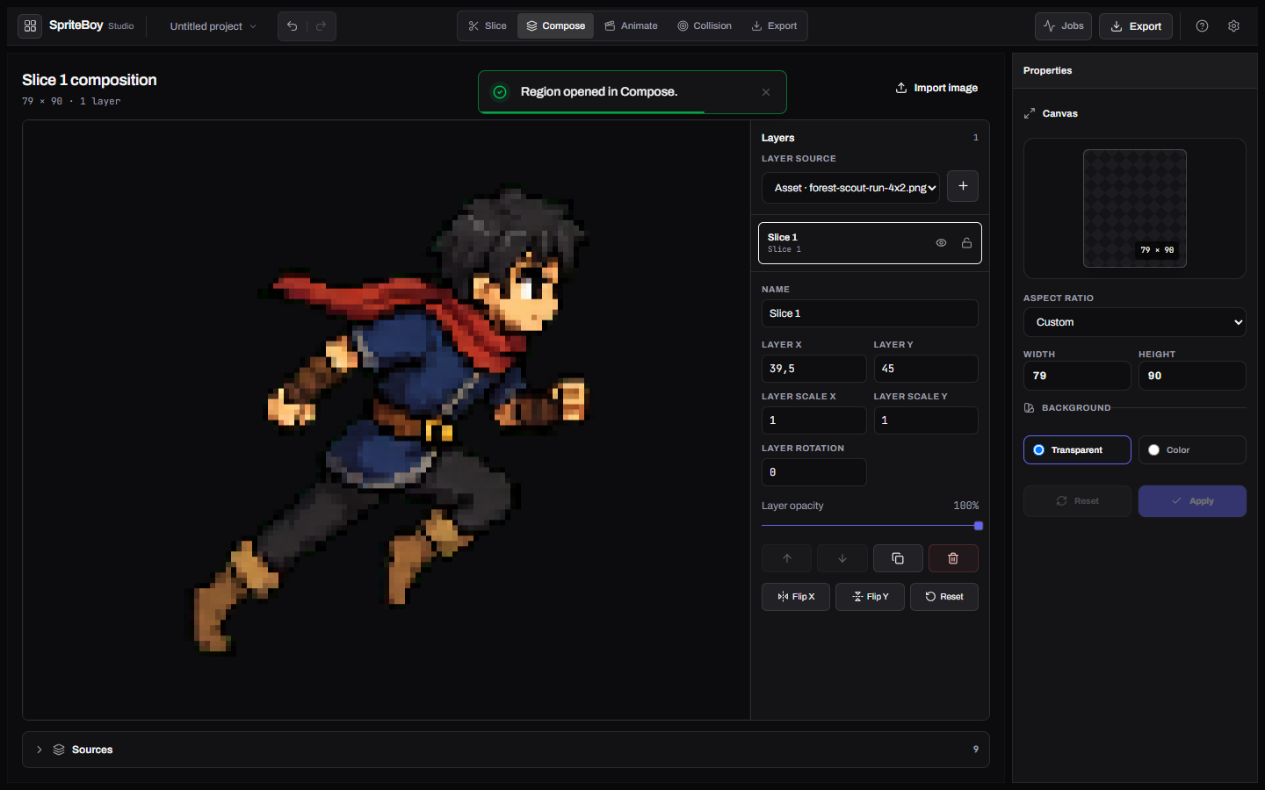Switch to the Collision tab
This screenshot has height=790, width=1265.
[705, 26]
